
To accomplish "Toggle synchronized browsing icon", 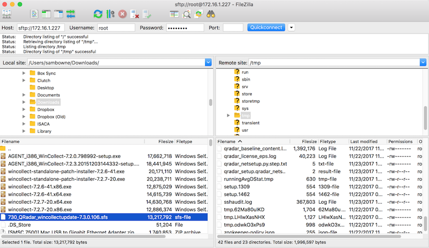I will (199, 14).
